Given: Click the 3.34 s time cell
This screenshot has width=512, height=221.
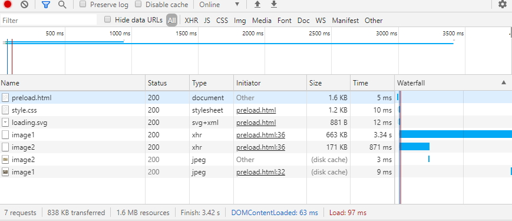Looking at the screenshot, I should pyautogui.click(x=372, y=135).
